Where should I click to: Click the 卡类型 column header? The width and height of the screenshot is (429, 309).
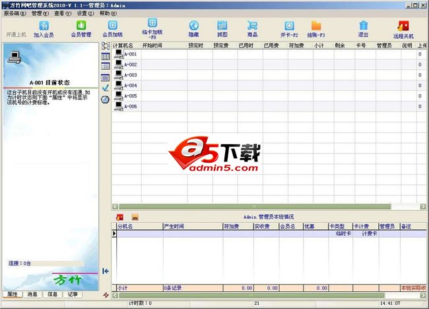pos(341,226)
